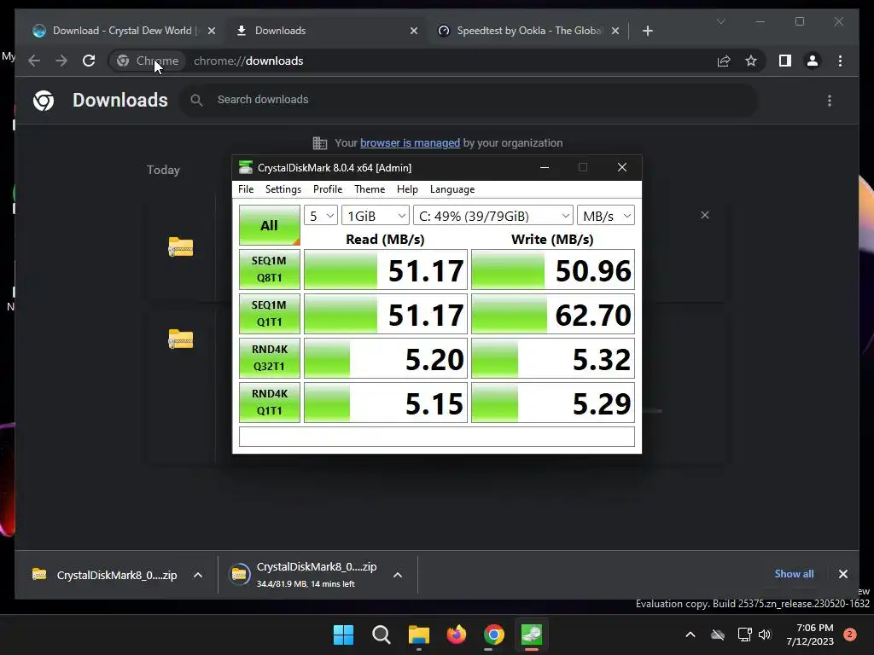
Task: Click the CrystalDiskMark title bar app icon
Action: coord(245,168)
